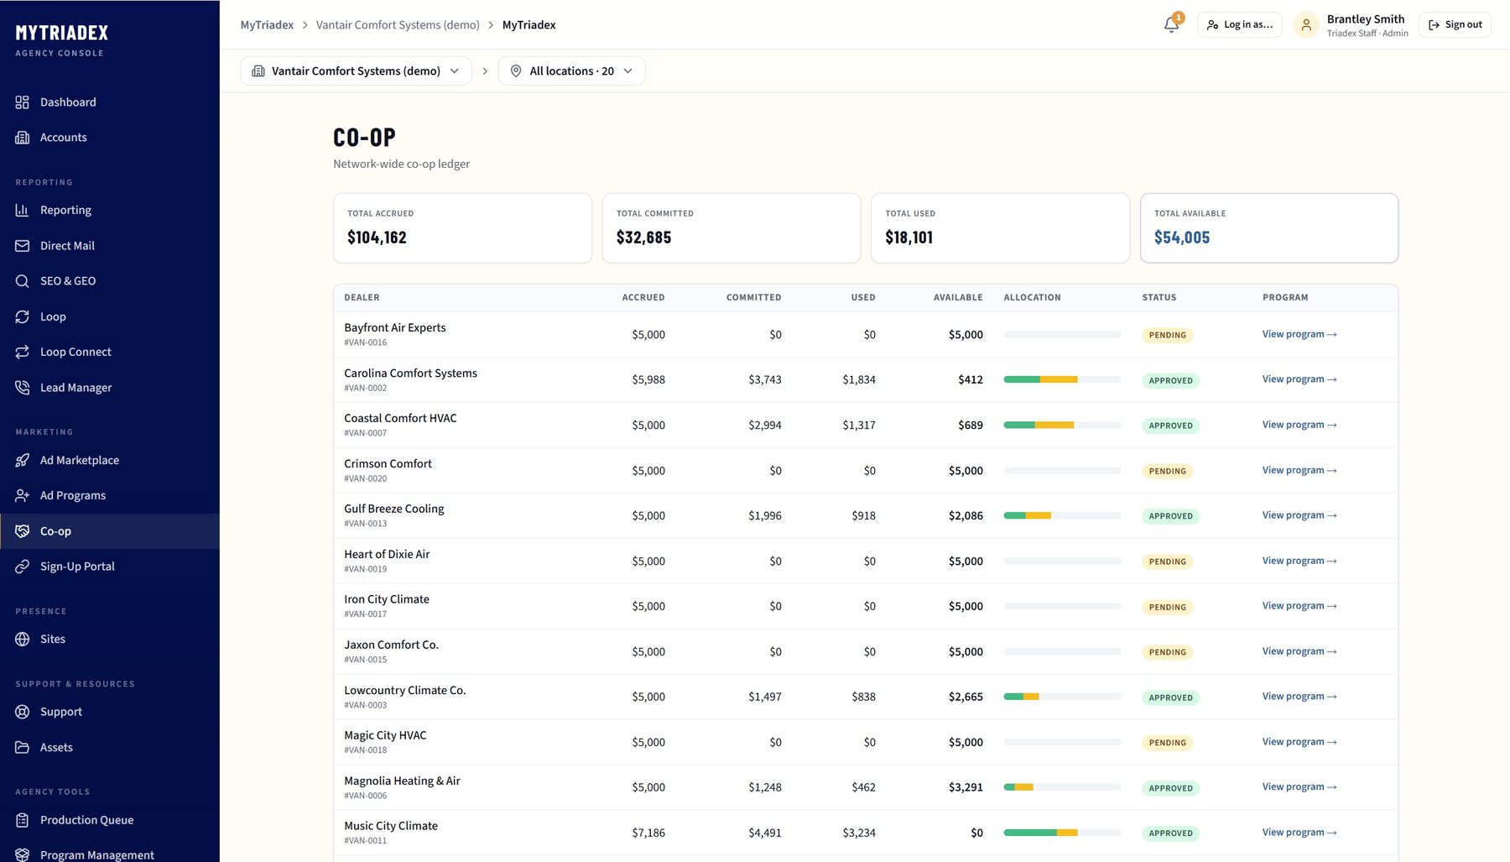Click the Log in as button

[x=1239, y=25]
